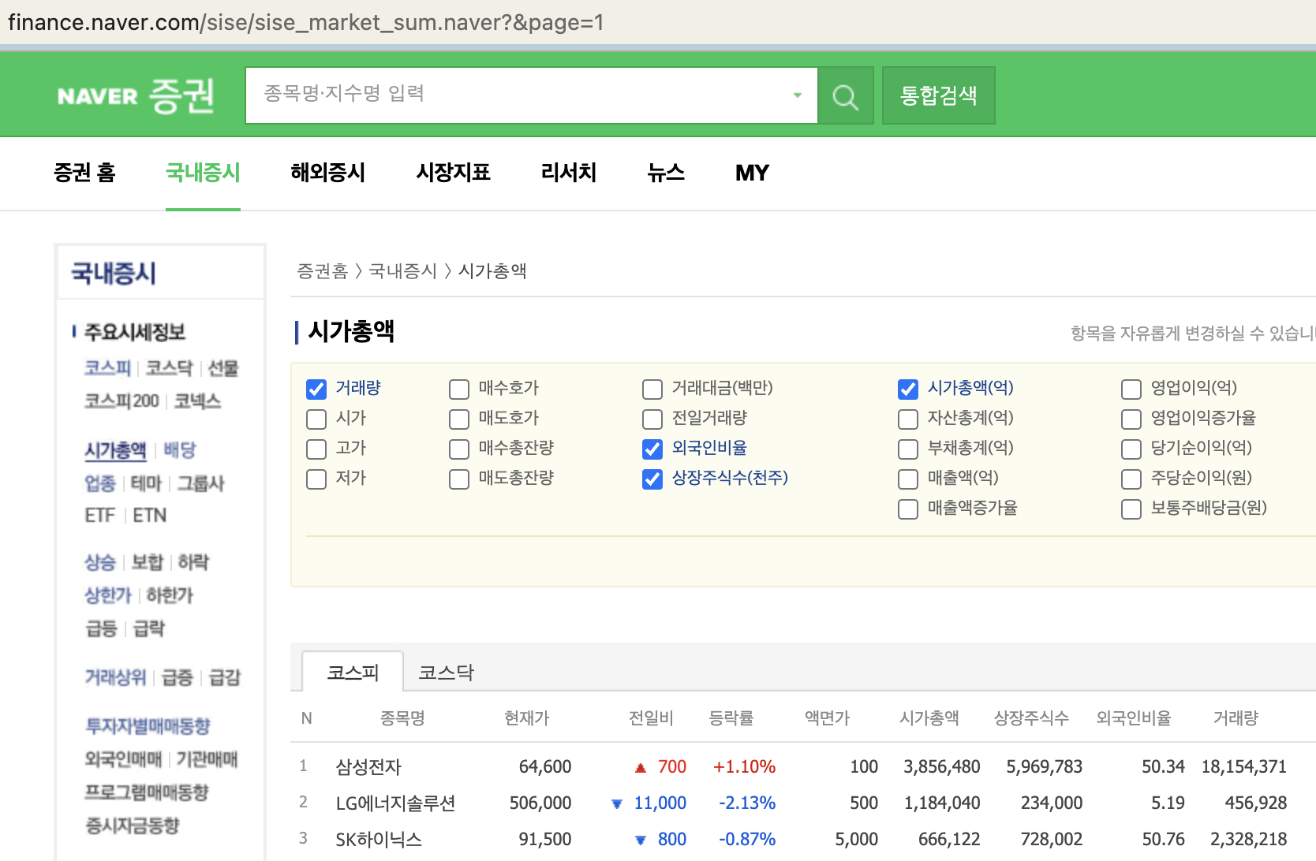
Task: Uncheck the 거래량 checkbox
Action: point(316,389)
